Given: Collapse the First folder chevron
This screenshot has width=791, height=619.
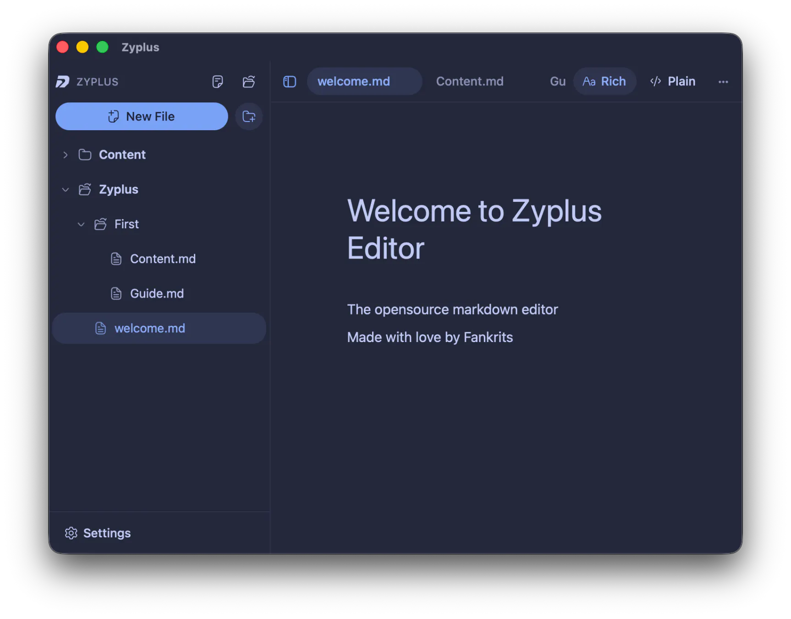Looking at the screenshot, I should click(x=81, y=224).
